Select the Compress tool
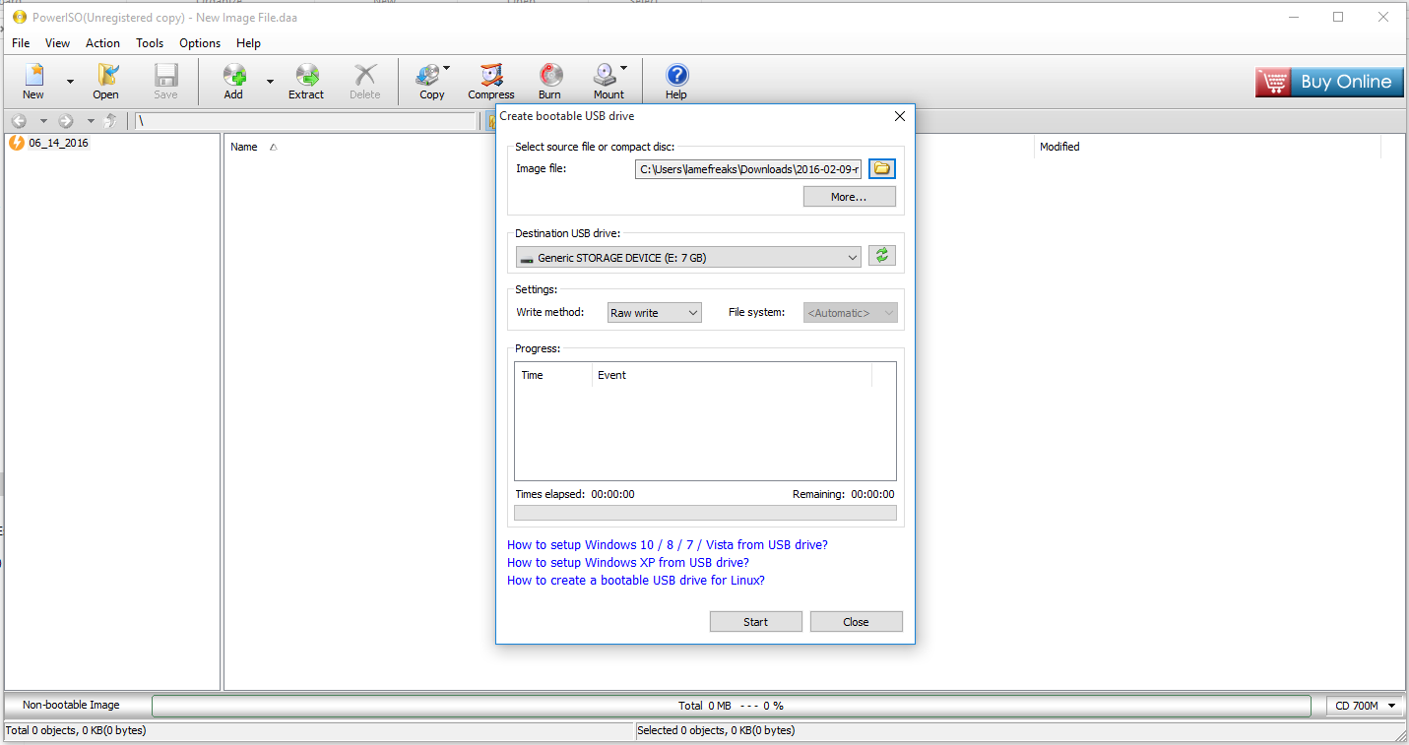Screen dimensions: 1409x745 490,79
